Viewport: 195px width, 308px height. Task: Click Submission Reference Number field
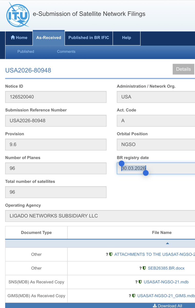(x=56, y=121)
